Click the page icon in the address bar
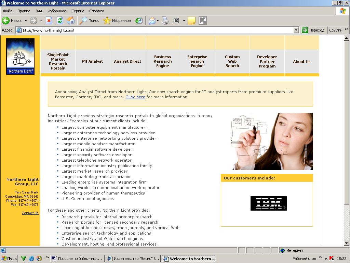The width and height of the screenshot is (350, 263). click(x=19, y=30)
